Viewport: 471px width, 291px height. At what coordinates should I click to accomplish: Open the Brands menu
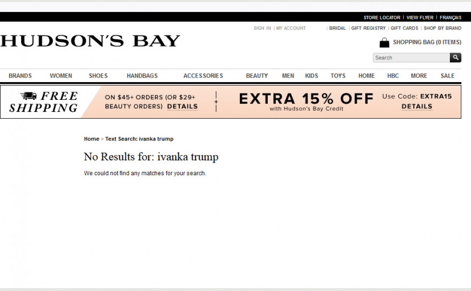pyautogui.click(x=20, y=76)
